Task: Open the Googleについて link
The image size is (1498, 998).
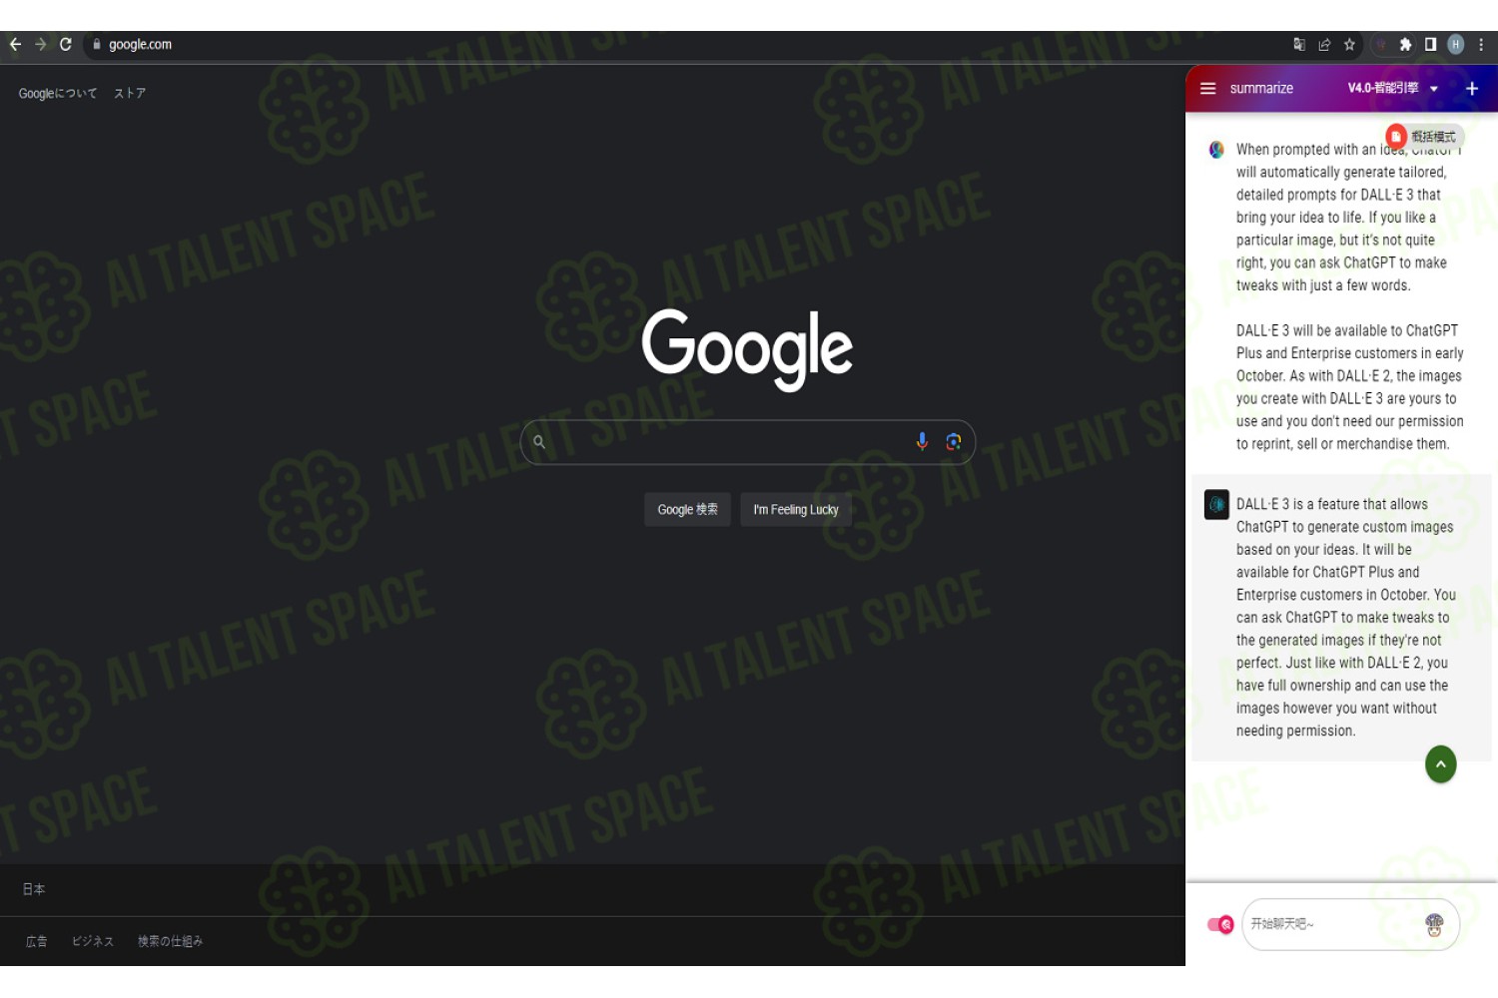Action: tap(58, 94)
